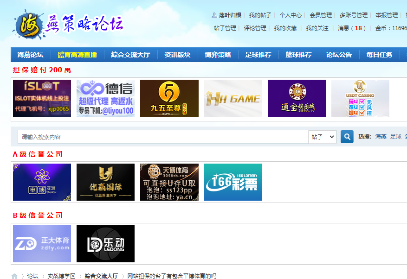Open the HH GAME banner
407x279 pixels.
click(x=233, y=98)
